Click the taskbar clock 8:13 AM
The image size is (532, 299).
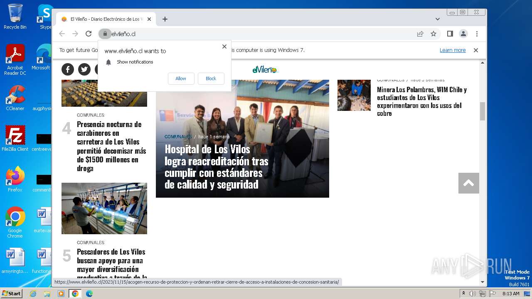click(511, 294)
